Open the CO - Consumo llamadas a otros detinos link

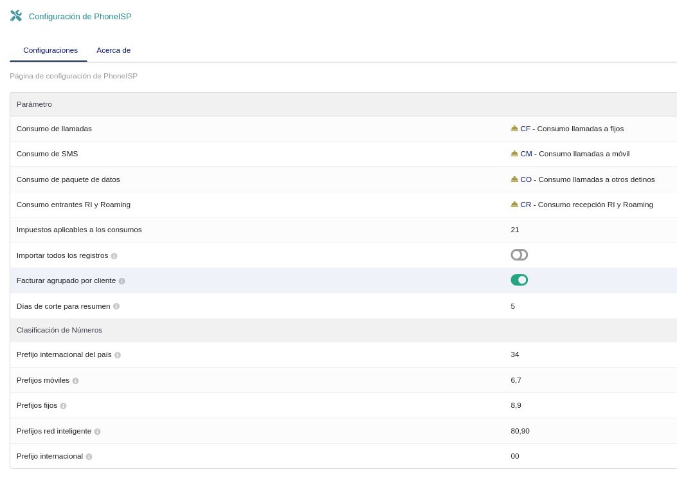point(587,179)
